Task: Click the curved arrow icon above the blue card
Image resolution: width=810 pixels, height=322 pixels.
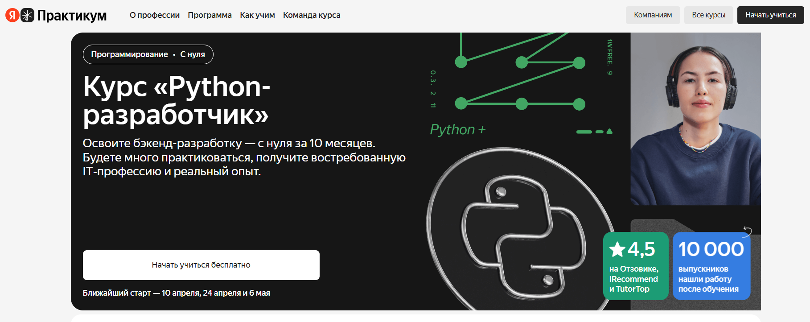Action: tap(747, 231)
